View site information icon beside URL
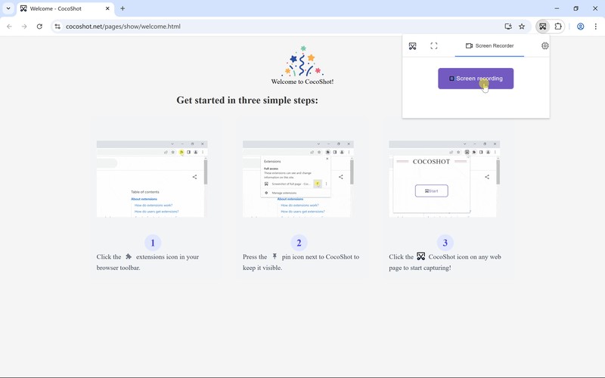605x378 pixels. tap(57, 26)
